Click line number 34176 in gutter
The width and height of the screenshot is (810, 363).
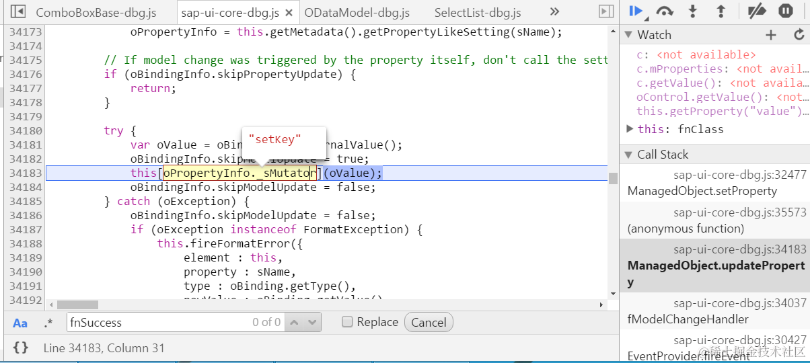[26, 75]
